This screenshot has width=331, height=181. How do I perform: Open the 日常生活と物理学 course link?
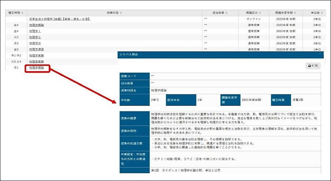click(60, 19)
